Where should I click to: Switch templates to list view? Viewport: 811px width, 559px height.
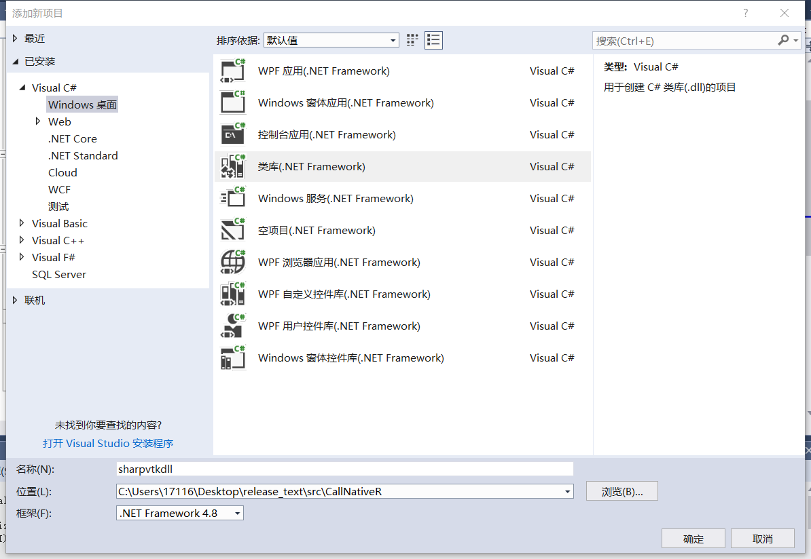pos(433,40)
